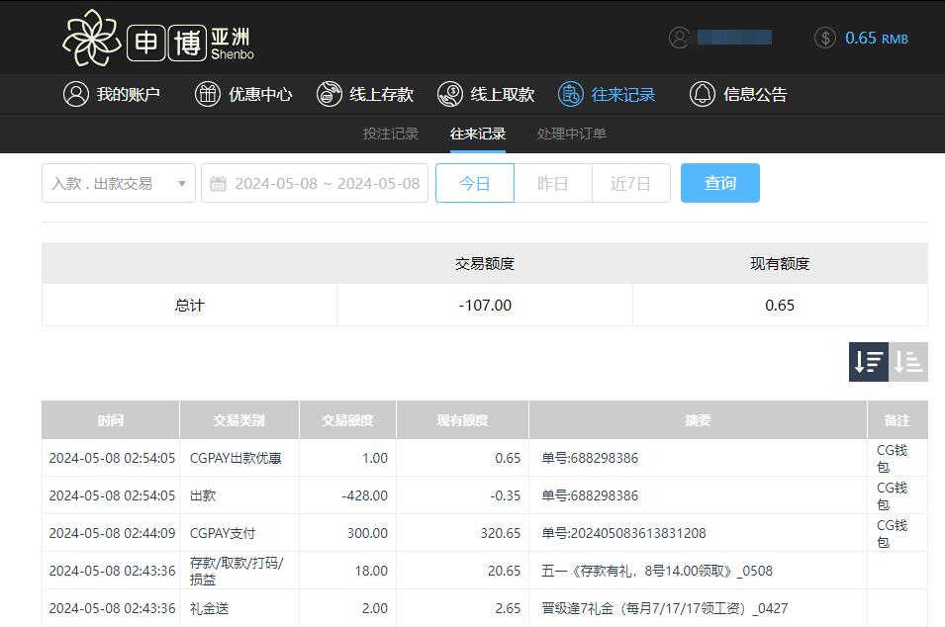Switch to 投注记录 tab
Viewport: 945px width, 627px height.
point(391,134)
